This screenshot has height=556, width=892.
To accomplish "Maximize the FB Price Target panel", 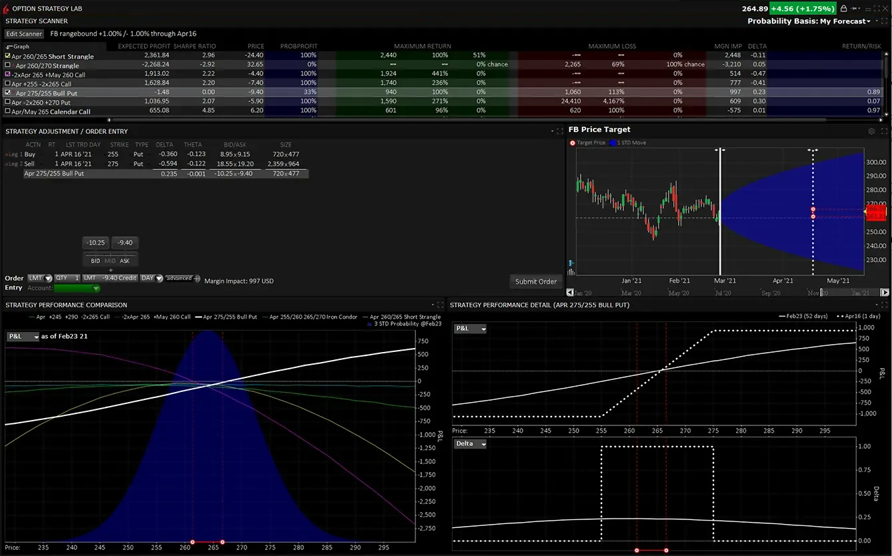I will (884, 131).
